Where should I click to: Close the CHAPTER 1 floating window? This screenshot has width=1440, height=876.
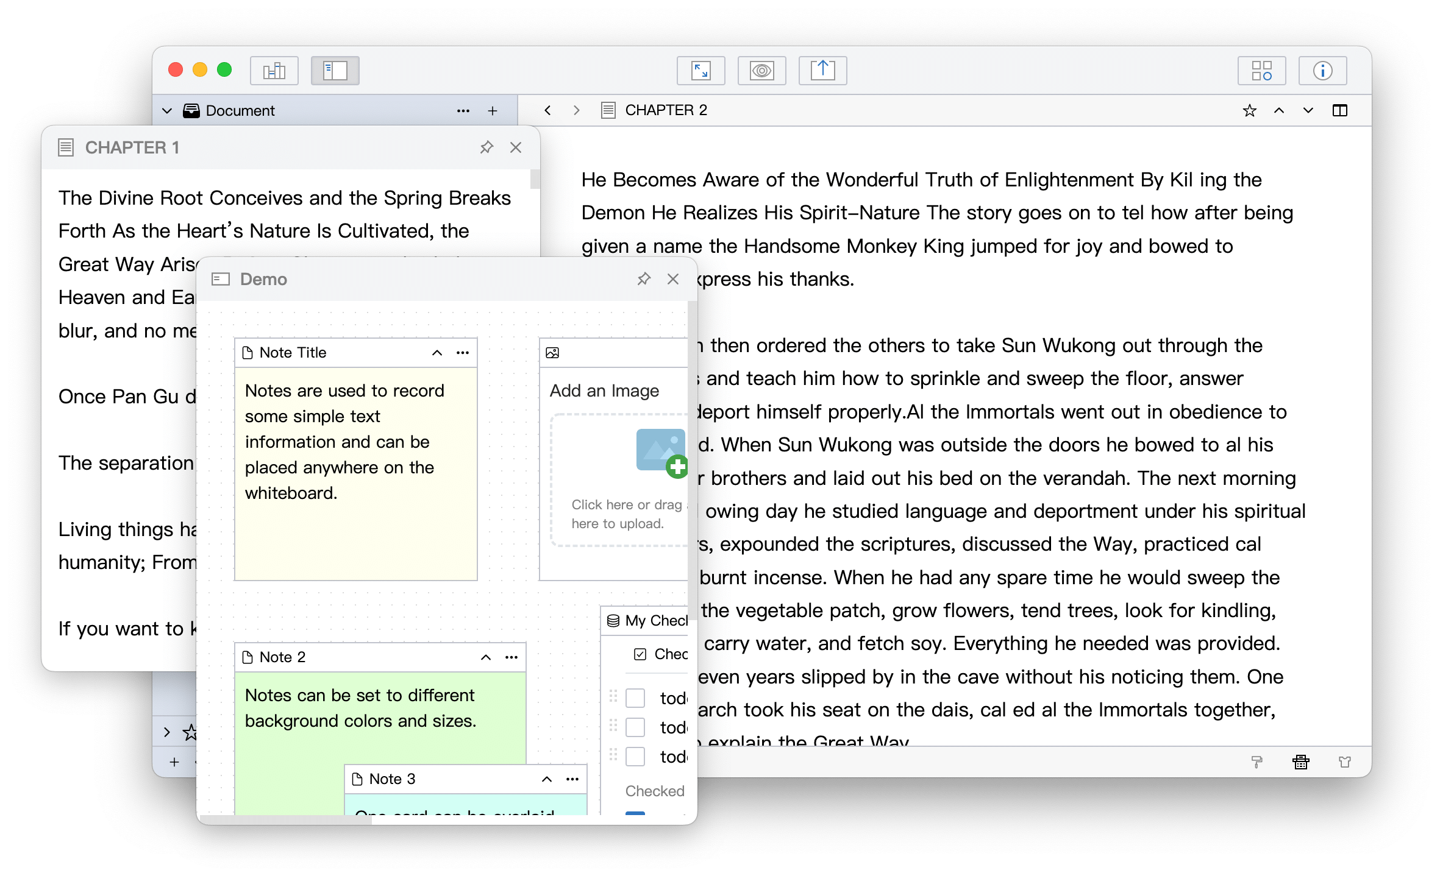[x=516, y=147]
